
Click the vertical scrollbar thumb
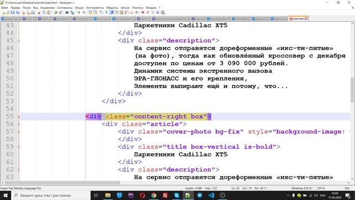(352, 89)
